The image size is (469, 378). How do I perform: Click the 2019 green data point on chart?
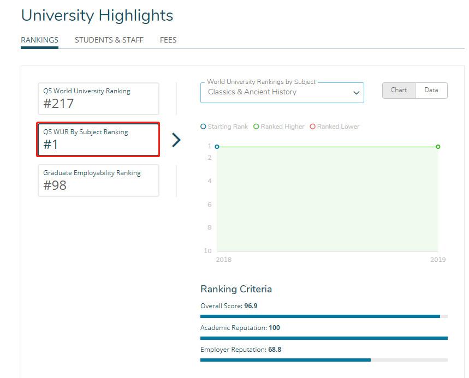click(438, 147)
